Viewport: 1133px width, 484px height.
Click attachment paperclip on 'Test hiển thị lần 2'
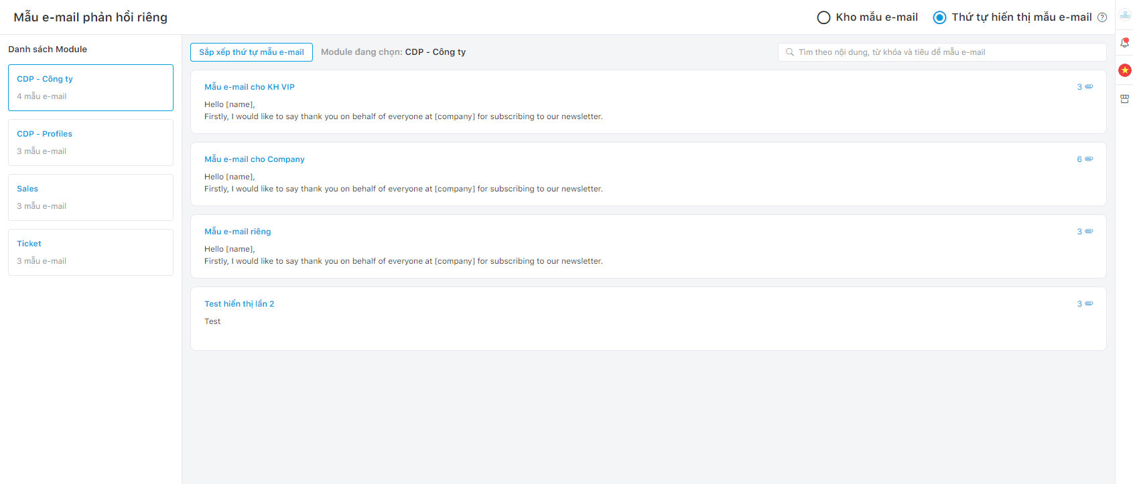click(x=1089, y=304)
